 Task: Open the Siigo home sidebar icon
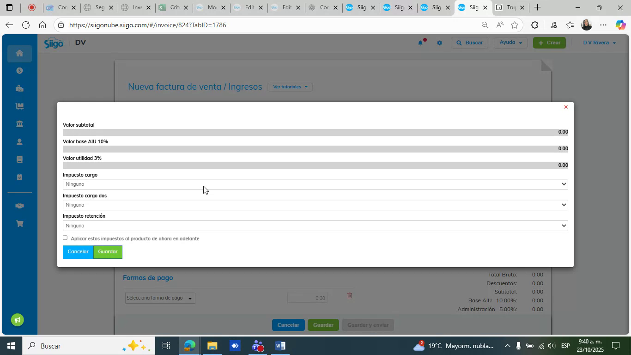(x=19, y=53)
